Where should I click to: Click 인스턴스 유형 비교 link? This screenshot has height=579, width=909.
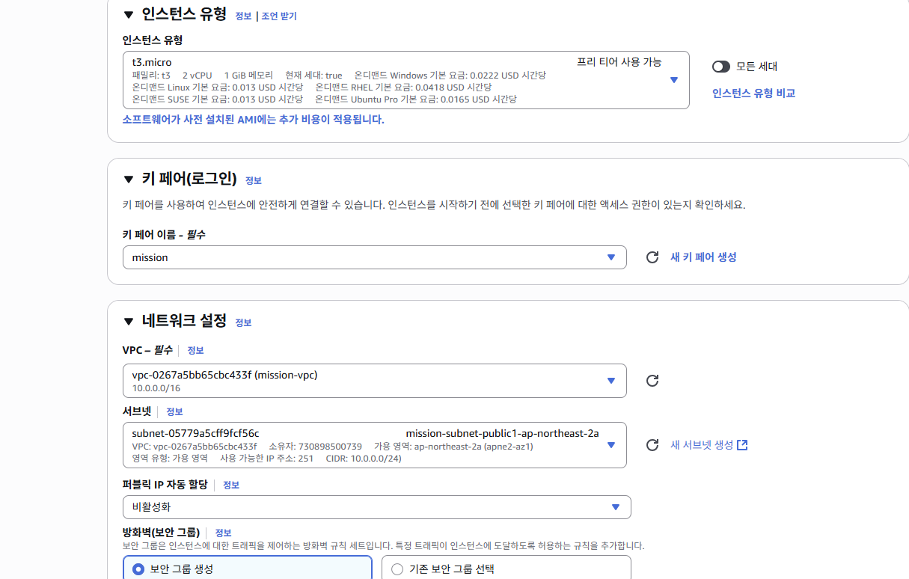[753, 94]
